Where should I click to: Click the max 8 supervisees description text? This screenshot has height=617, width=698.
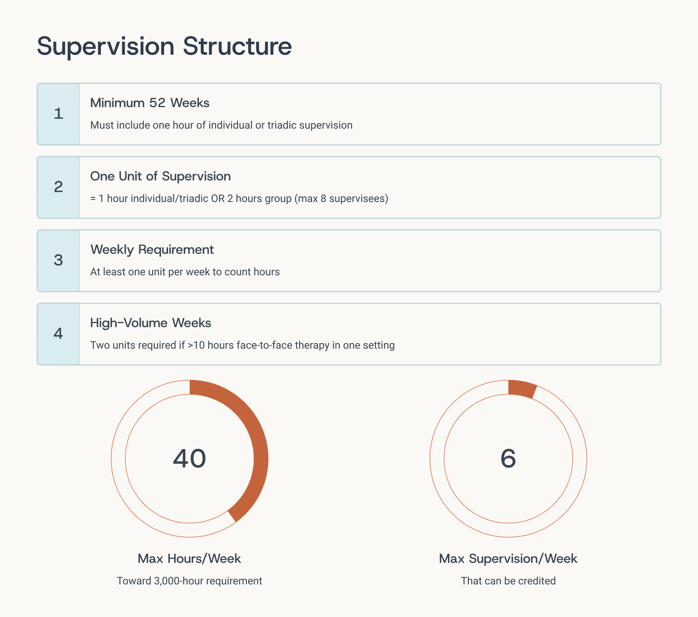pyautogui.click(x=239, y=198)
